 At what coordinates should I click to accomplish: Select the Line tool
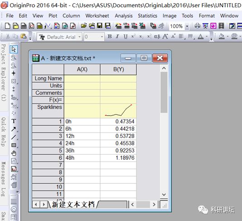tap(14, 137)
